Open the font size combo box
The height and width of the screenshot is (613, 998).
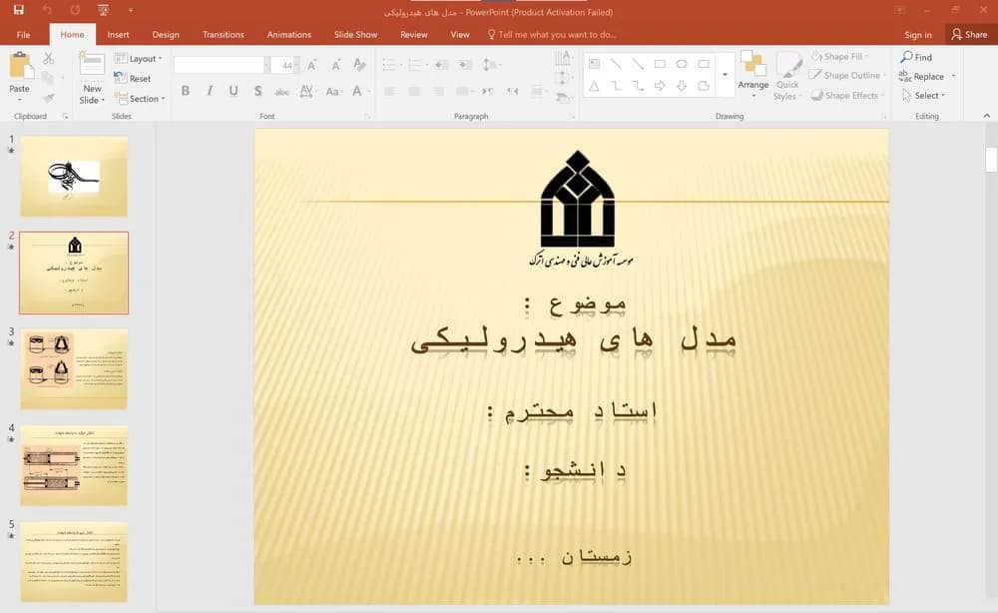285,65
